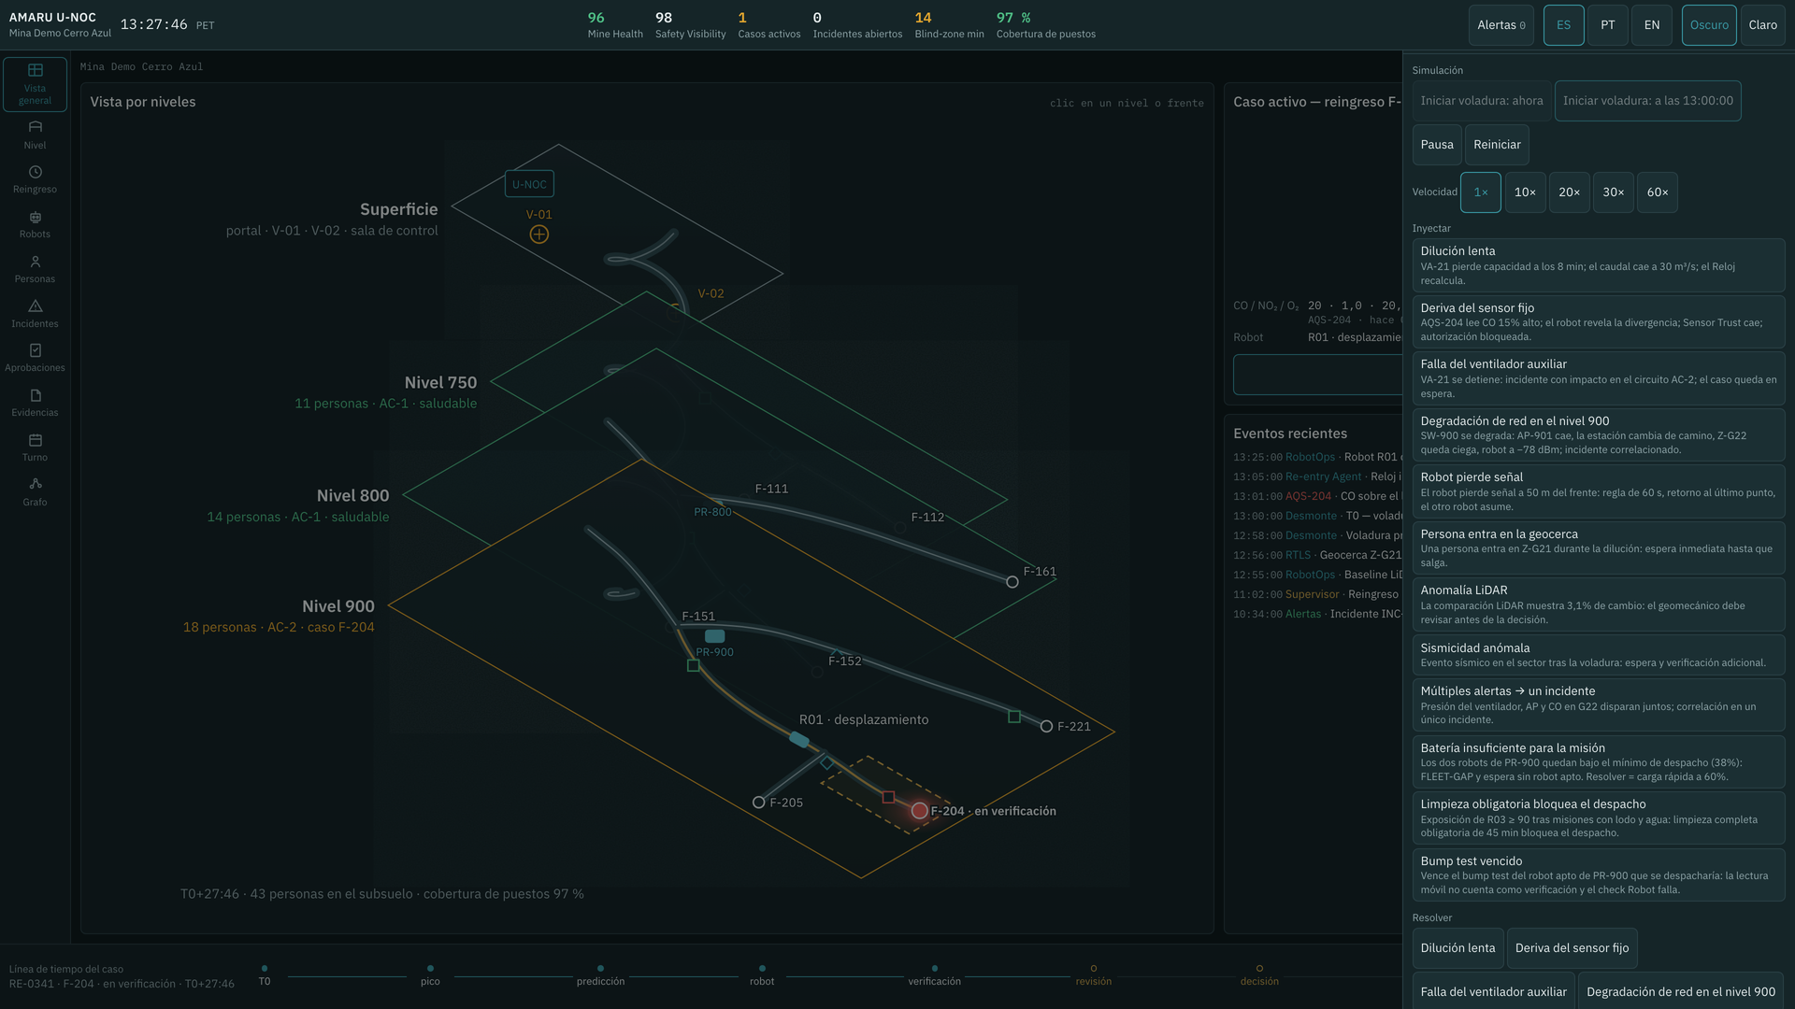Open the U-NOC surface box
This screenshot has height=1009, width=1795.
tap(529, 184)
